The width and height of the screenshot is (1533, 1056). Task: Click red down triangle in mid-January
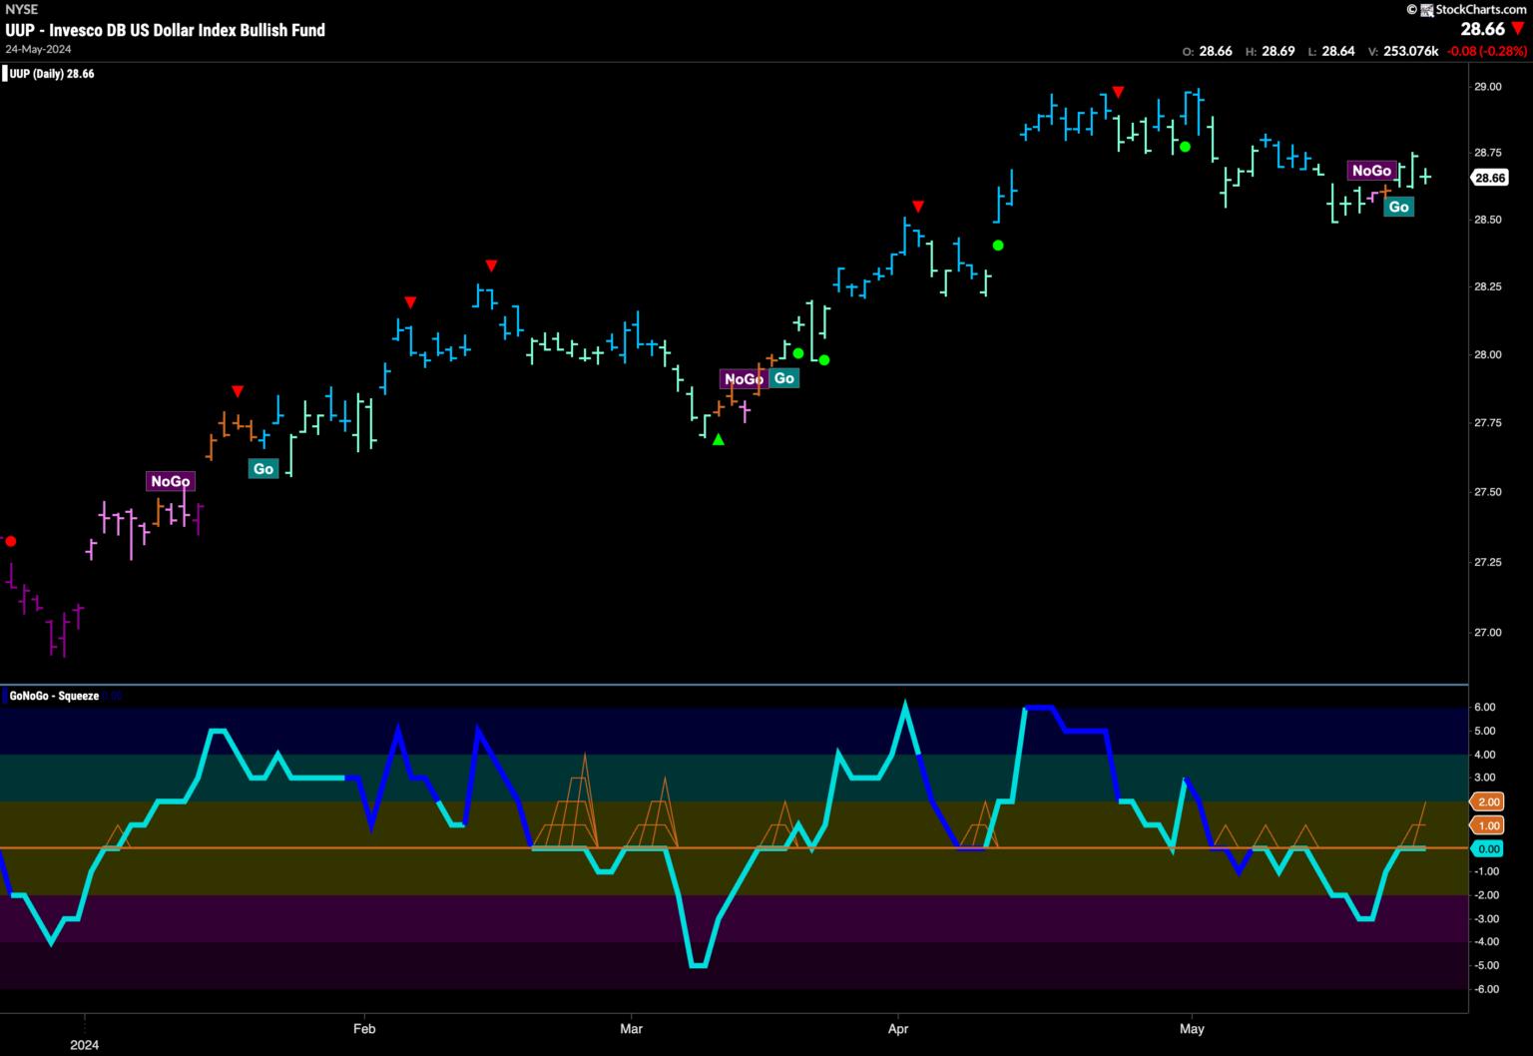(x=237, y=390)
